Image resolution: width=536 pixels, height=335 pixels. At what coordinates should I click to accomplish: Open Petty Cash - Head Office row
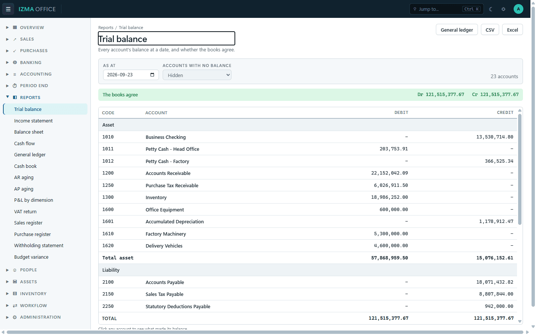pos(308,149)
